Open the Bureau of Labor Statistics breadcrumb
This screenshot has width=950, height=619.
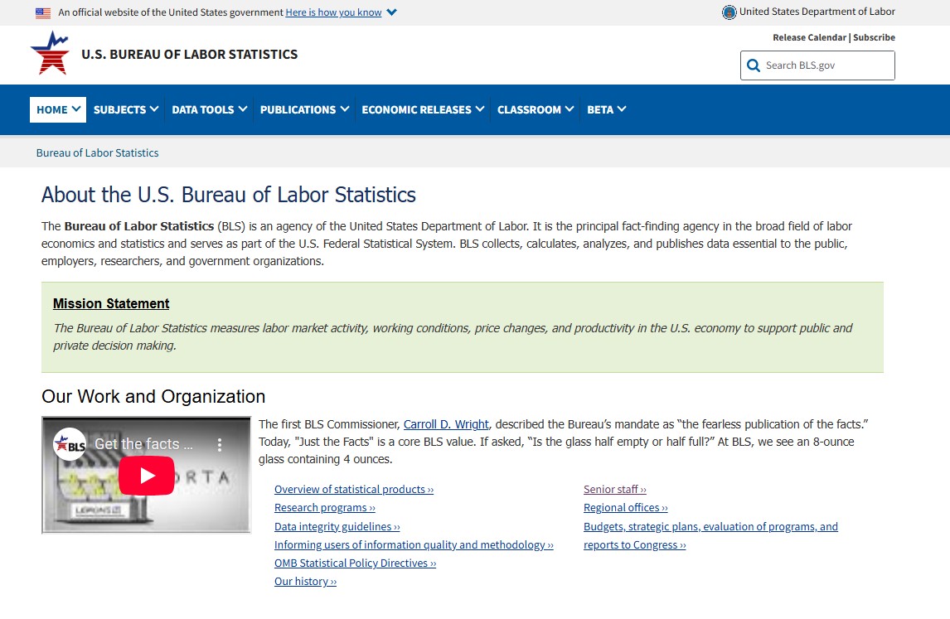97,152
